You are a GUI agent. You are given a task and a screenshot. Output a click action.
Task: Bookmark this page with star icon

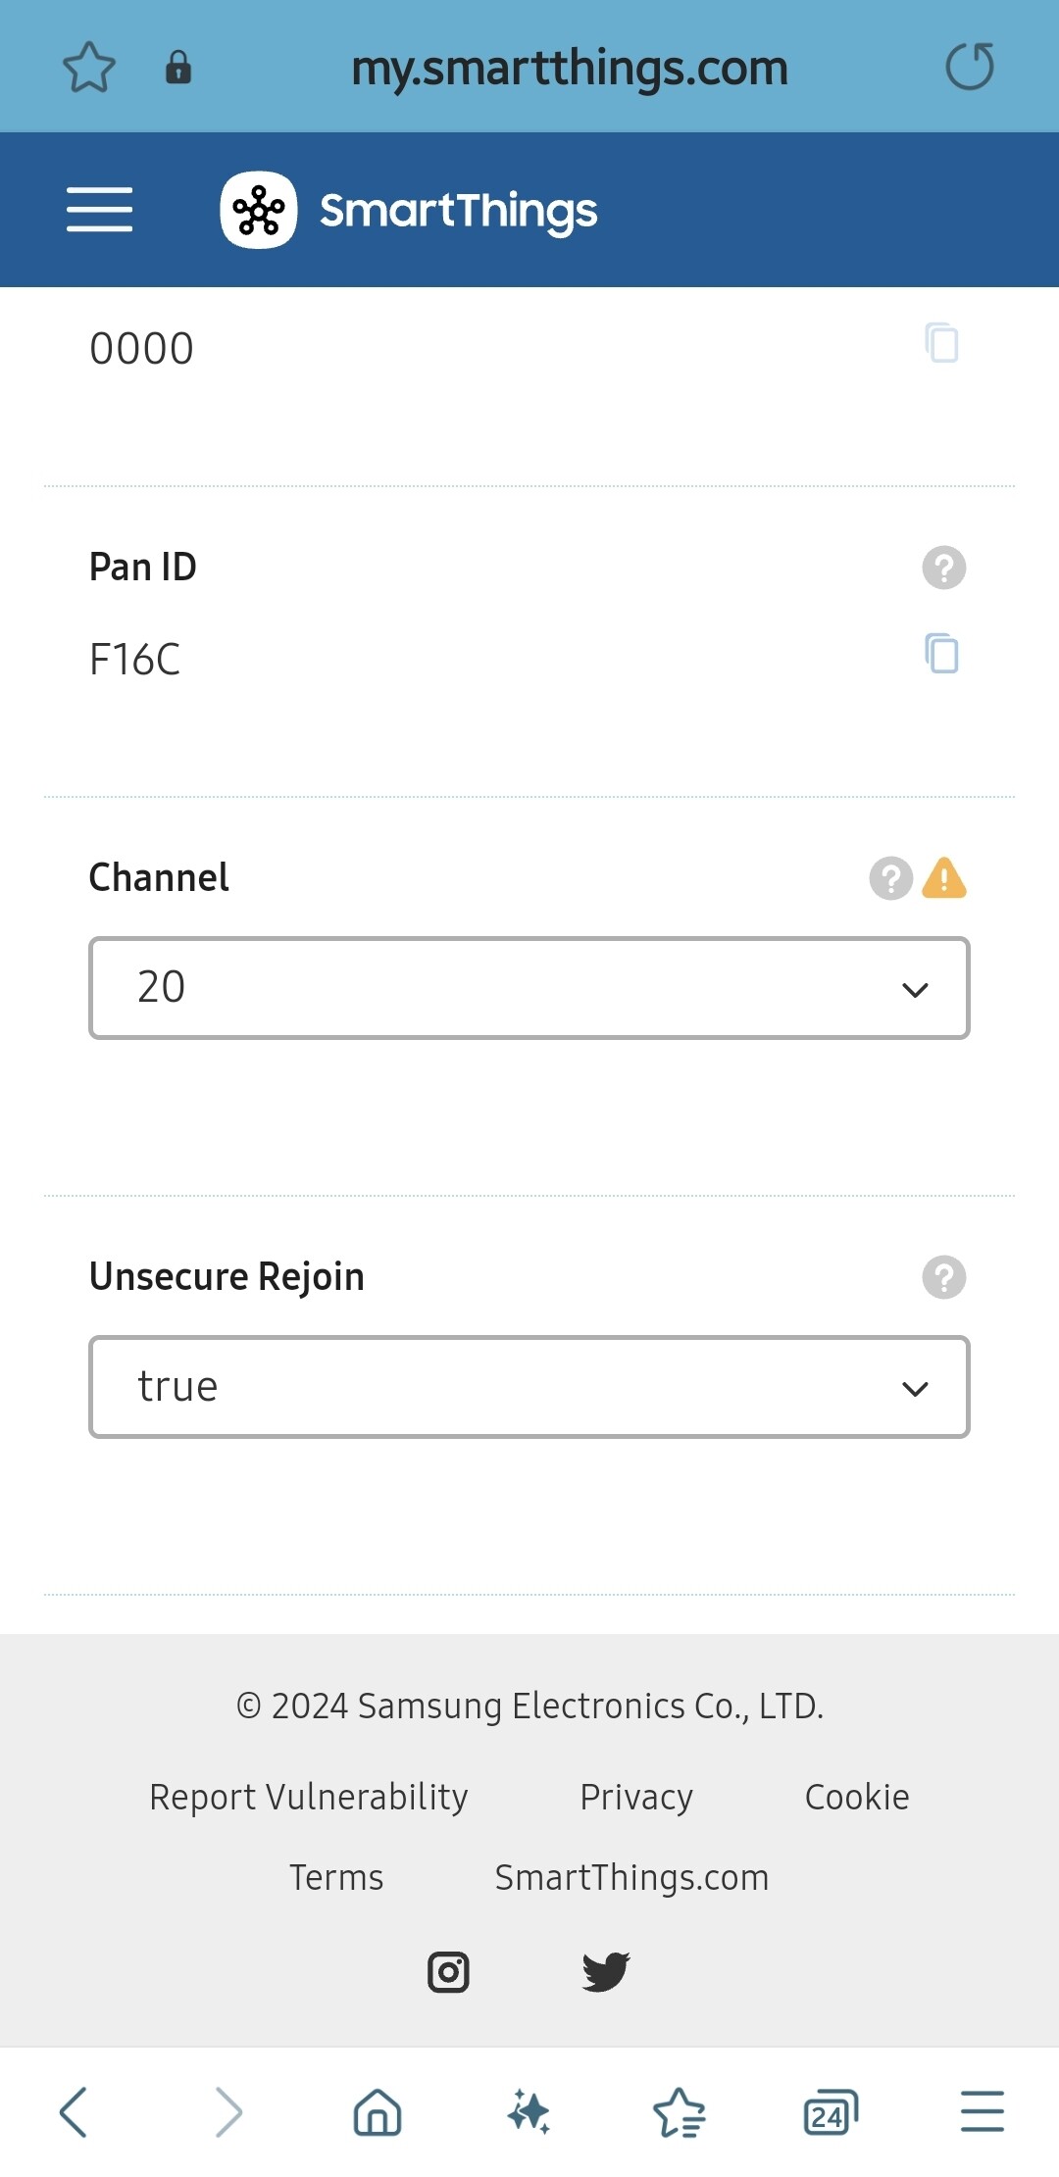pyautogui.click(x=89, y=67)
